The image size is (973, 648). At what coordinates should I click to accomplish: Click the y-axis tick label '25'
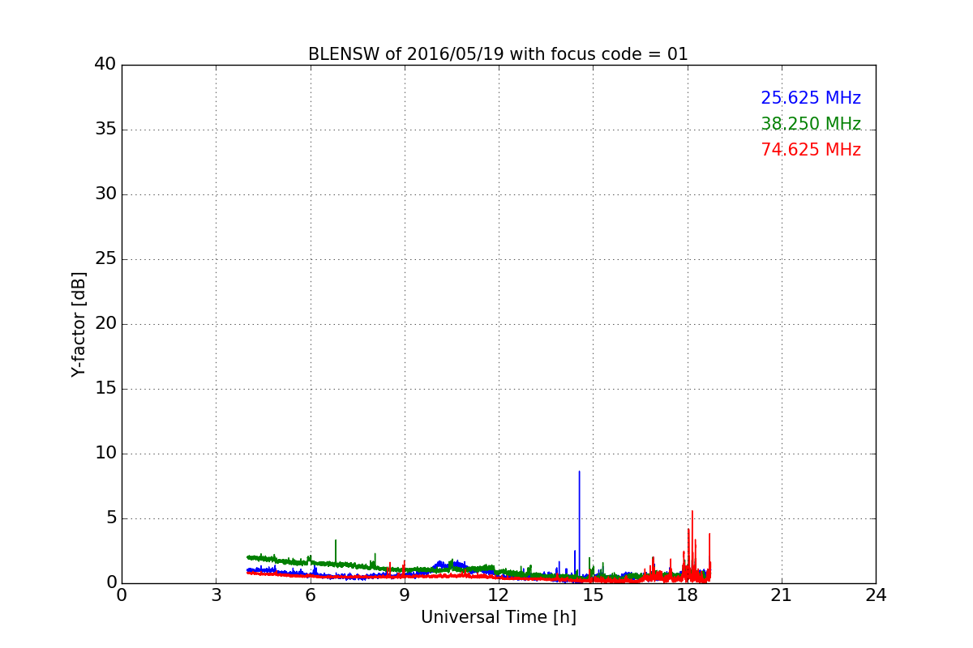pos(105,259)
